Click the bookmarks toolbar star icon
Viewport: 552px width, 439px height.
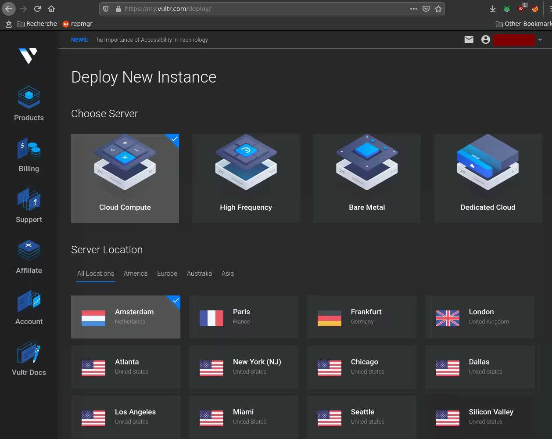coord(8,24)
